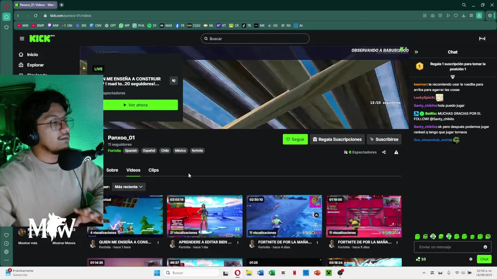Show hidden system tray icons
497x279 pixels.
point(424,273)
